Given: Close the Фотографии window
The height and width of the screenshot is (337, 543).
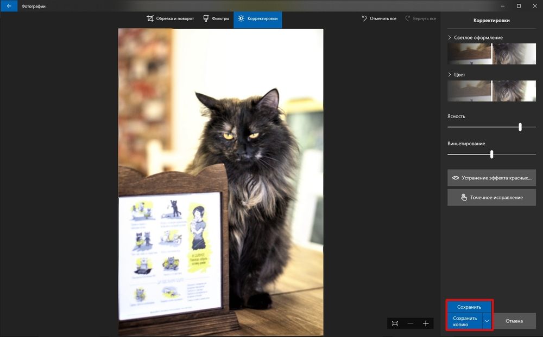Looking at the screenshot, I should click(x=535, y=6).
